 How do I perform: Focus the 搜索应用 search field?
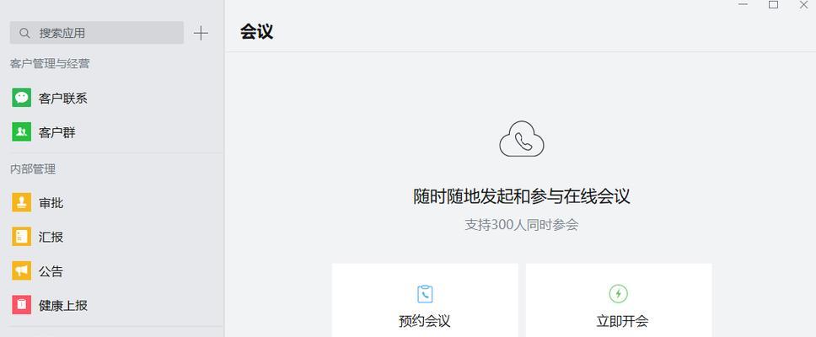97,33
